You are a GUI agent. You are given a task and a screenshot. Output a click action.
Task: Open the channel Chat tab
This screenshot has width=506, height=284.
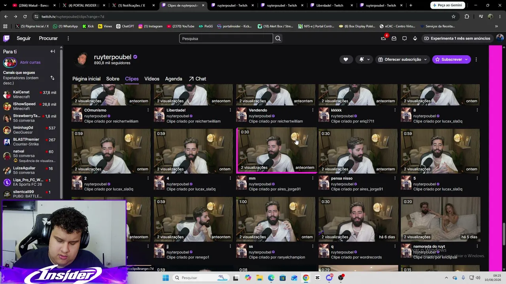(197, 79)
